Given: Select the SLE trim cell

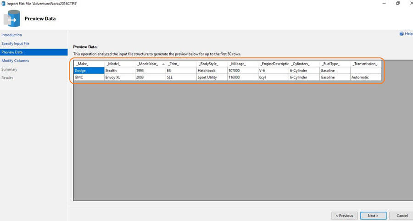Looking at the screenshot, I should 181,77.
